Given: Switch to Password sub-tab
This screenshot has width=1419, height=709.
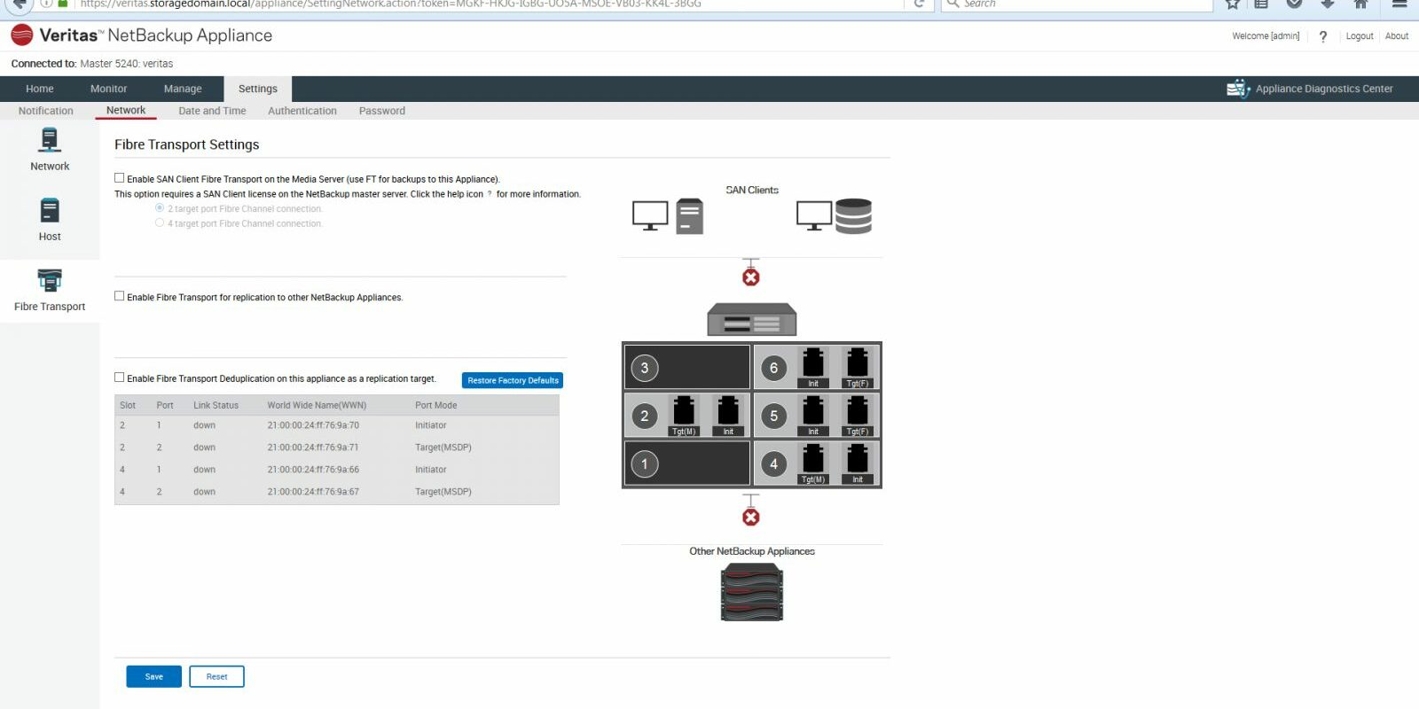Looking at the screenshot, I should (x=382, y=111).
